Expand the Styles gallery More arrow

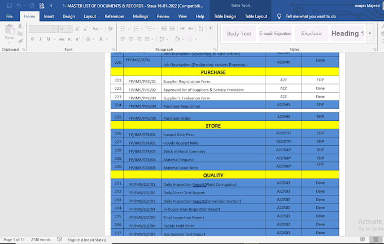pyautogui.click(x=370, y=33)
